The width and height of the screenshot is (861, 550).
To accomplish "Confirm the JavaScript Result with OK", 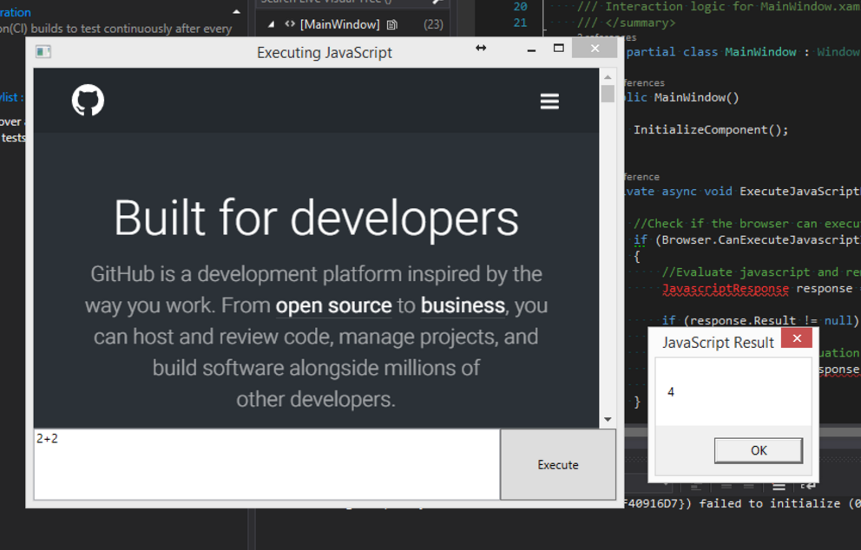I will tap(759, 450).
